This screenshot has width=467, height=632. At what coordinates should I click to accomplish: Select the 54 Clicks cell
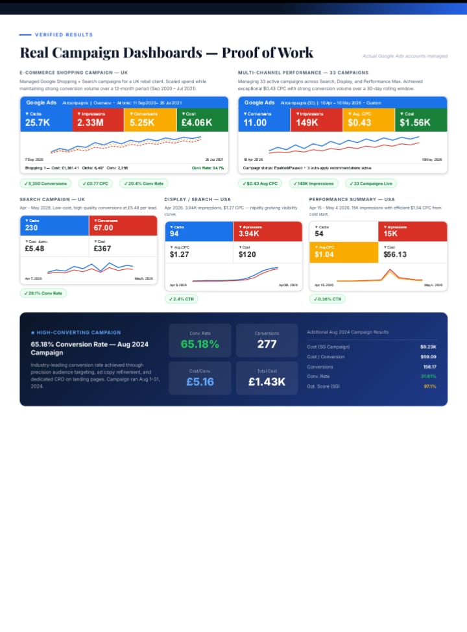[344, 232]
